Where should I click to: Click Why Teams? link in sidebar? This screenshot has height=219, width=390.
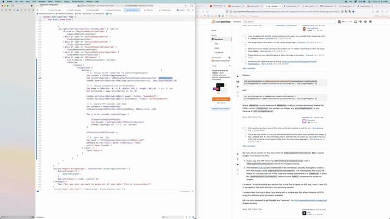pos(221,103)
